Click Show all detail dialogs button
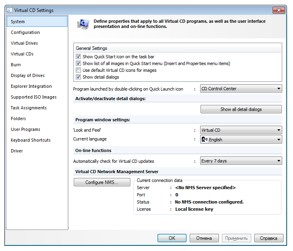The width and height of the screenshot is (293, 251). pyautogui.click(x=241, y=109)
